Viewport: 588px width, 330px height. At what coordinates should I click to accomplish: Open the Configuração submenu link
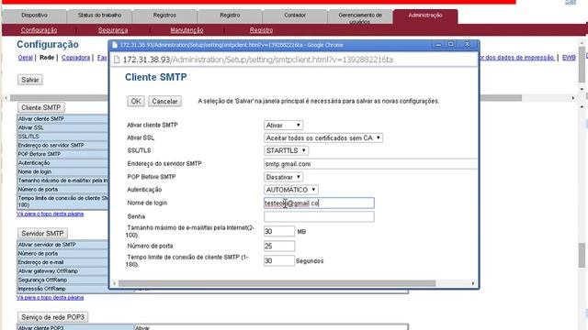click(39, 30)
